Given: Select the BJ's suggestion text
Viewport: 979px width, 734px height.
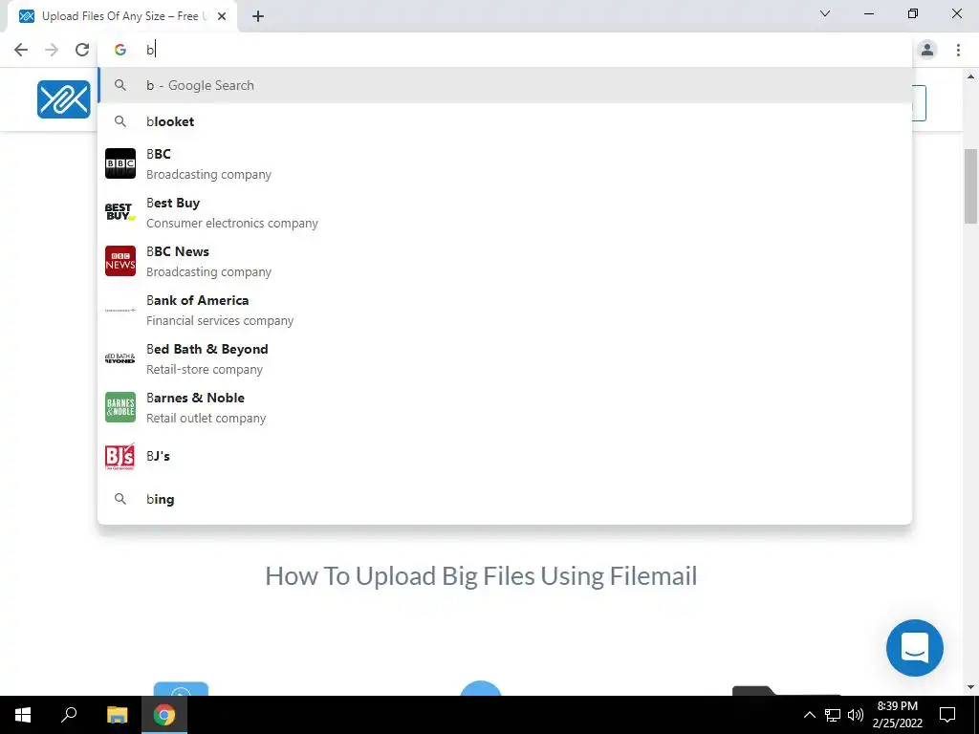Looking at the screenshot, I should [158, 456].
